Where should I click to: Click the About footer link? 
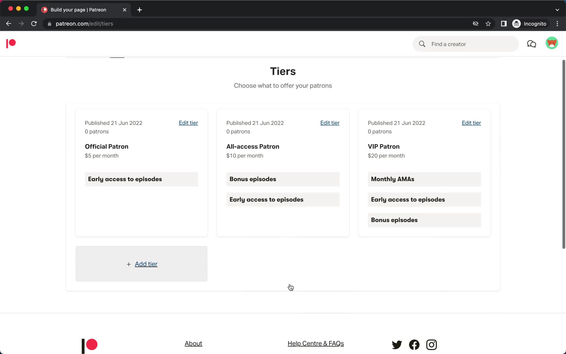click(193, 343)
